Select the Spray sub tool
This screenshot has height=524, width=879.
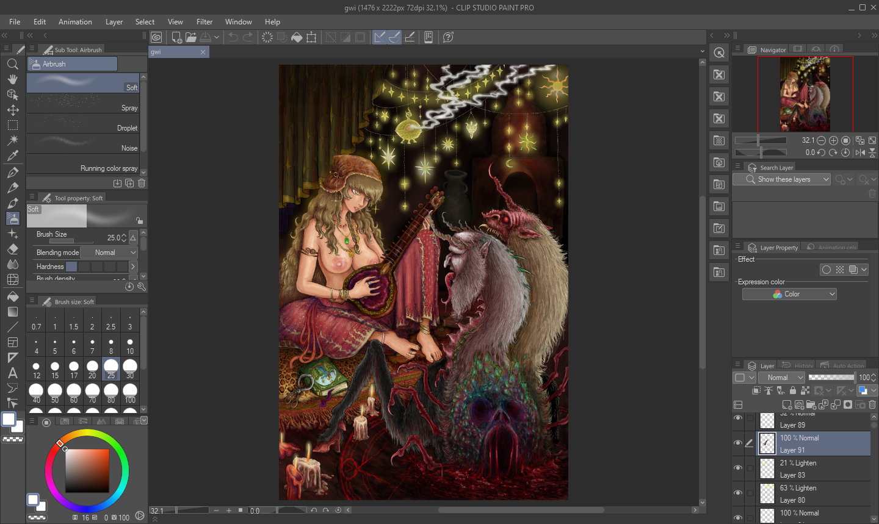pos(83,104)
